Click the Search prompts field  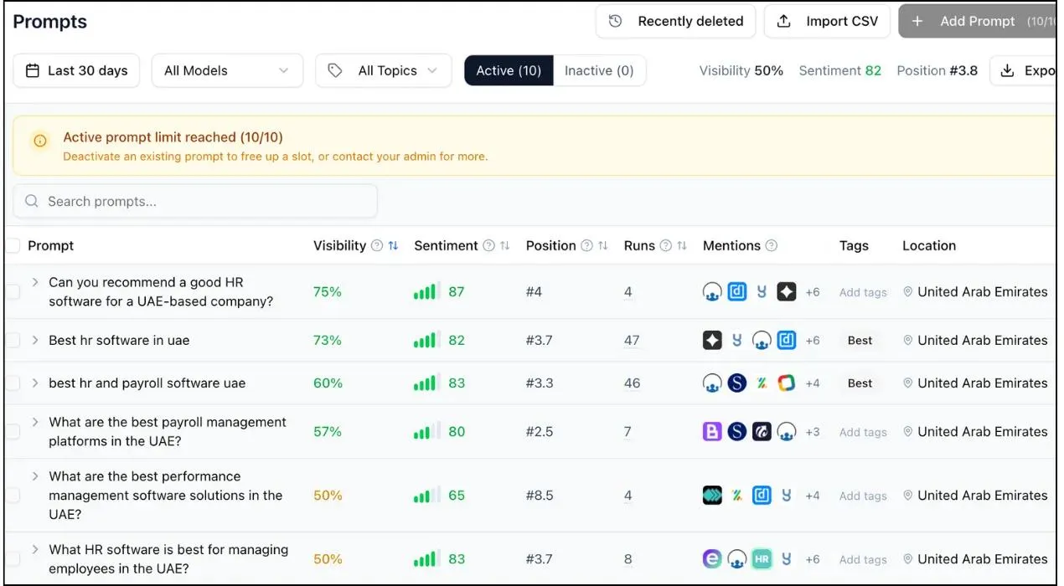click(x=195, y=202)
